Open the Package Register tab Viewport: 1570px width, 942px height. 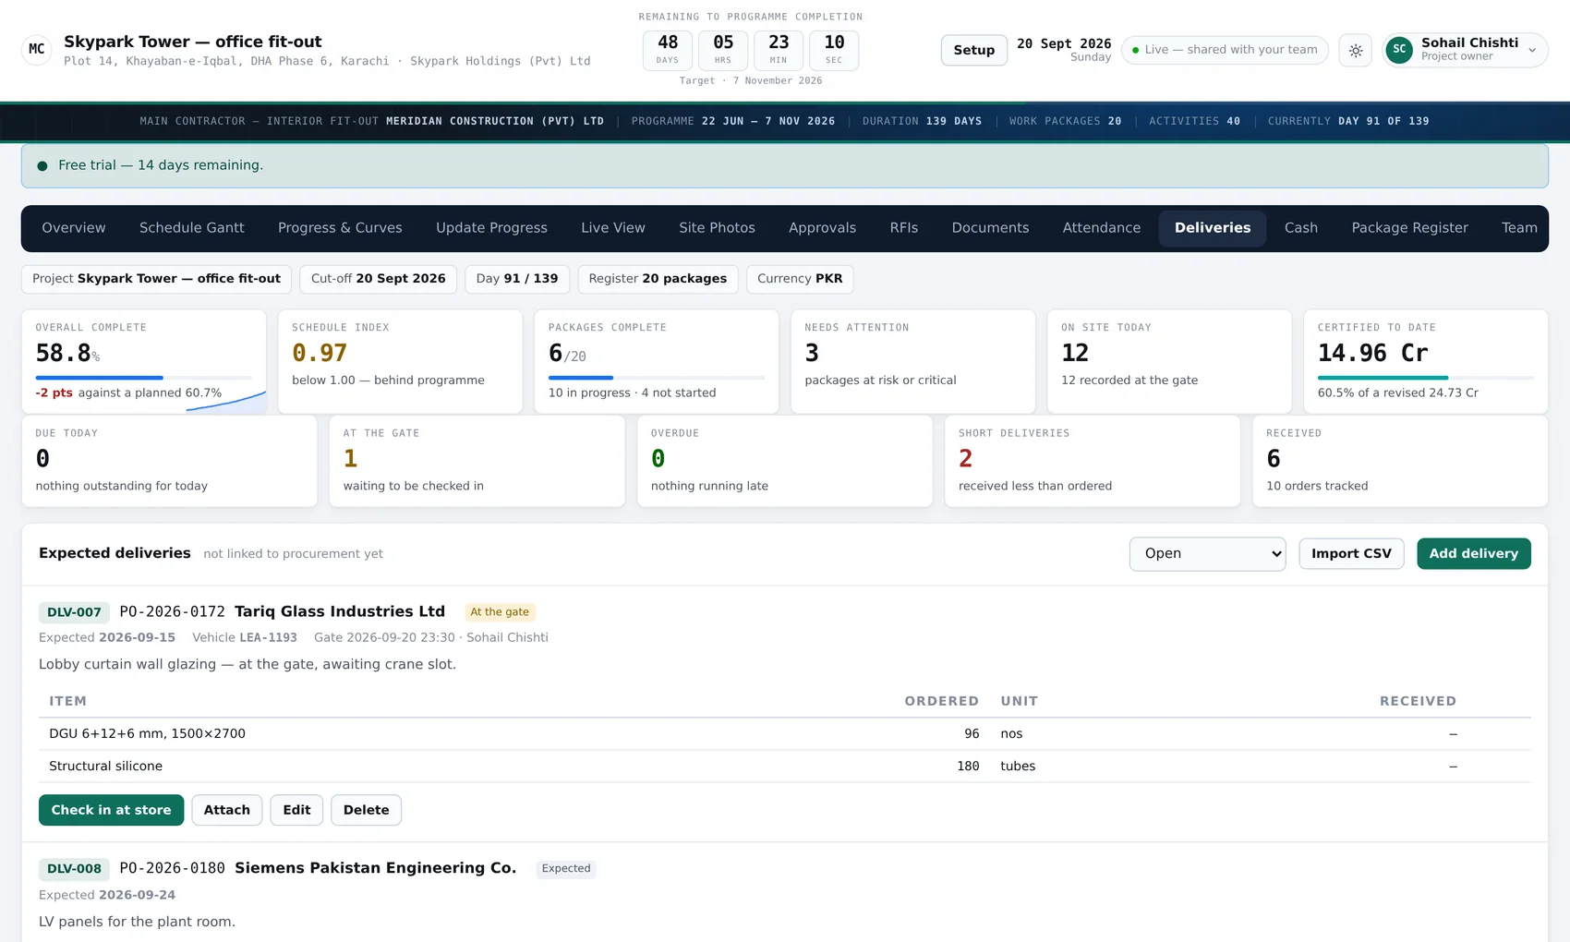pyautogui.click(x=1409, y=228)
